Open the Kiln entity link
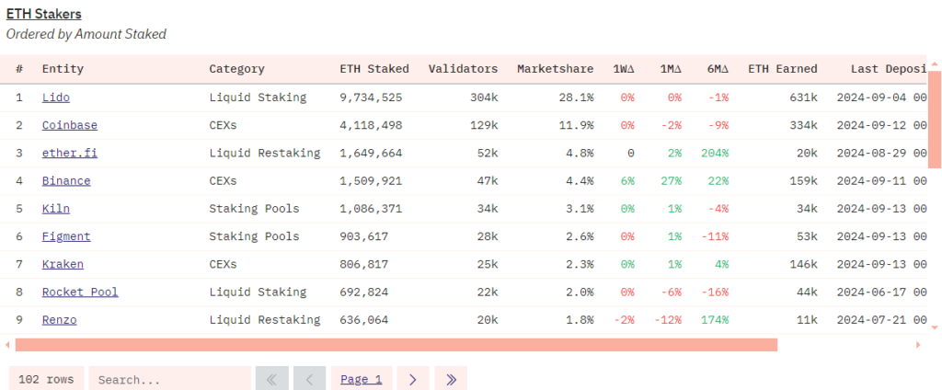This screenshot has width=942, height=390. (56, 209)
